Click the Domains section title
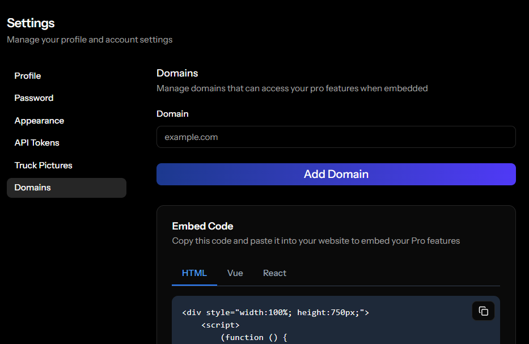This screenshot has height=344, width=529. (177, 73)
